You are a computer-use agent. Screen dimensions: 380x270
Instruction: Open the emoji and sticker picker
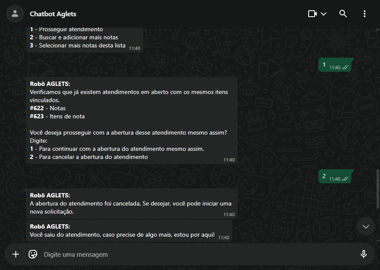[33, 254]
